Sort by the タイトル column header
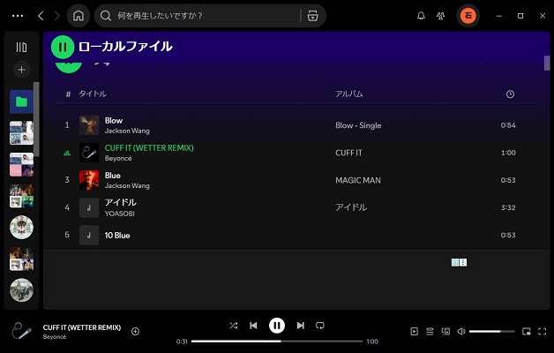 pos(93,94)
